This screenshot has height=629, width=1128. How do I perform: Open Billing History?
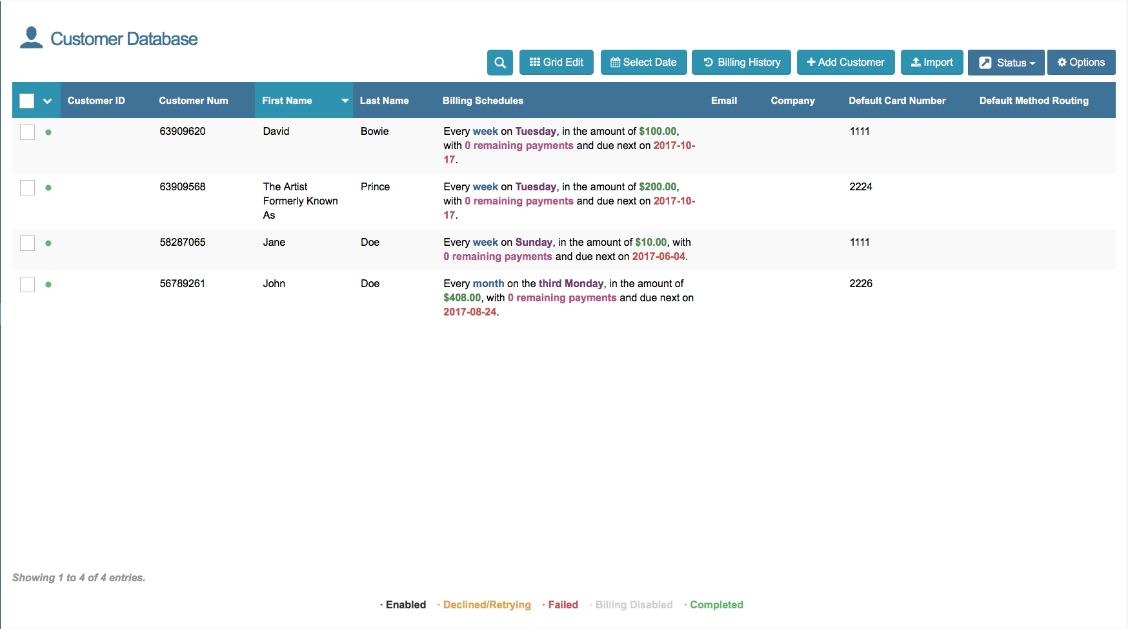point(741,63)
